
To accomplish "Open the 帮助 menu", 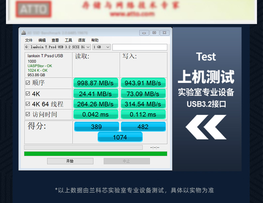I will (x=95, y=40).
